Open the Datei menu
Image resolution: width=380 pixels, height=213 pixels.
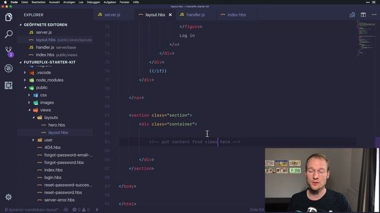pyautogui.click(x=24, y=2)
